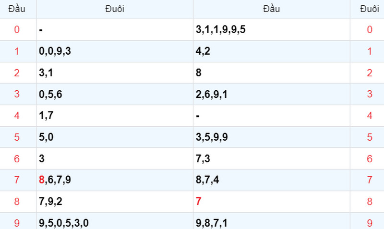Click the rightmost Đuôi column header

(x=369, y=9)
